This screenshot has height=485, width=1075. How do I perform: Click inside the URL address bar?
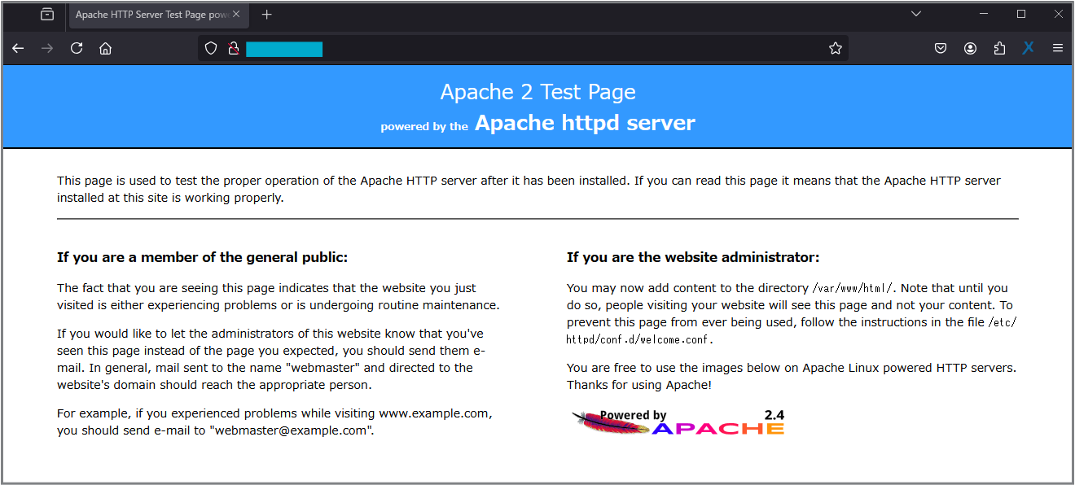coord(570,49)
